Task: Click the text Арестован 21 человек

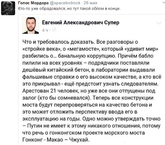Action: [x=51, y=91]
